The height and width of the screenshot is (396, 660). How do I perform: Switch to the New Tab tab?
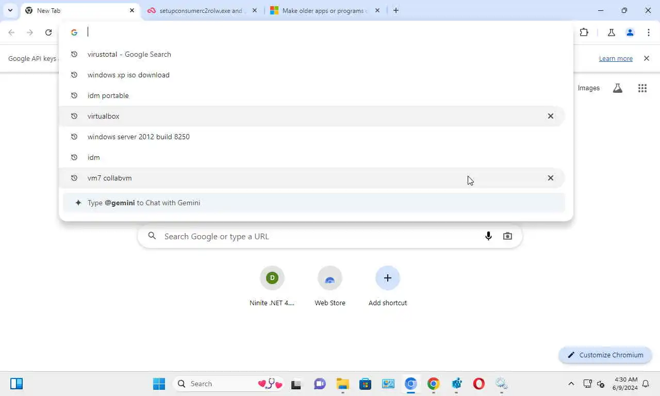[x=80, y=10]
